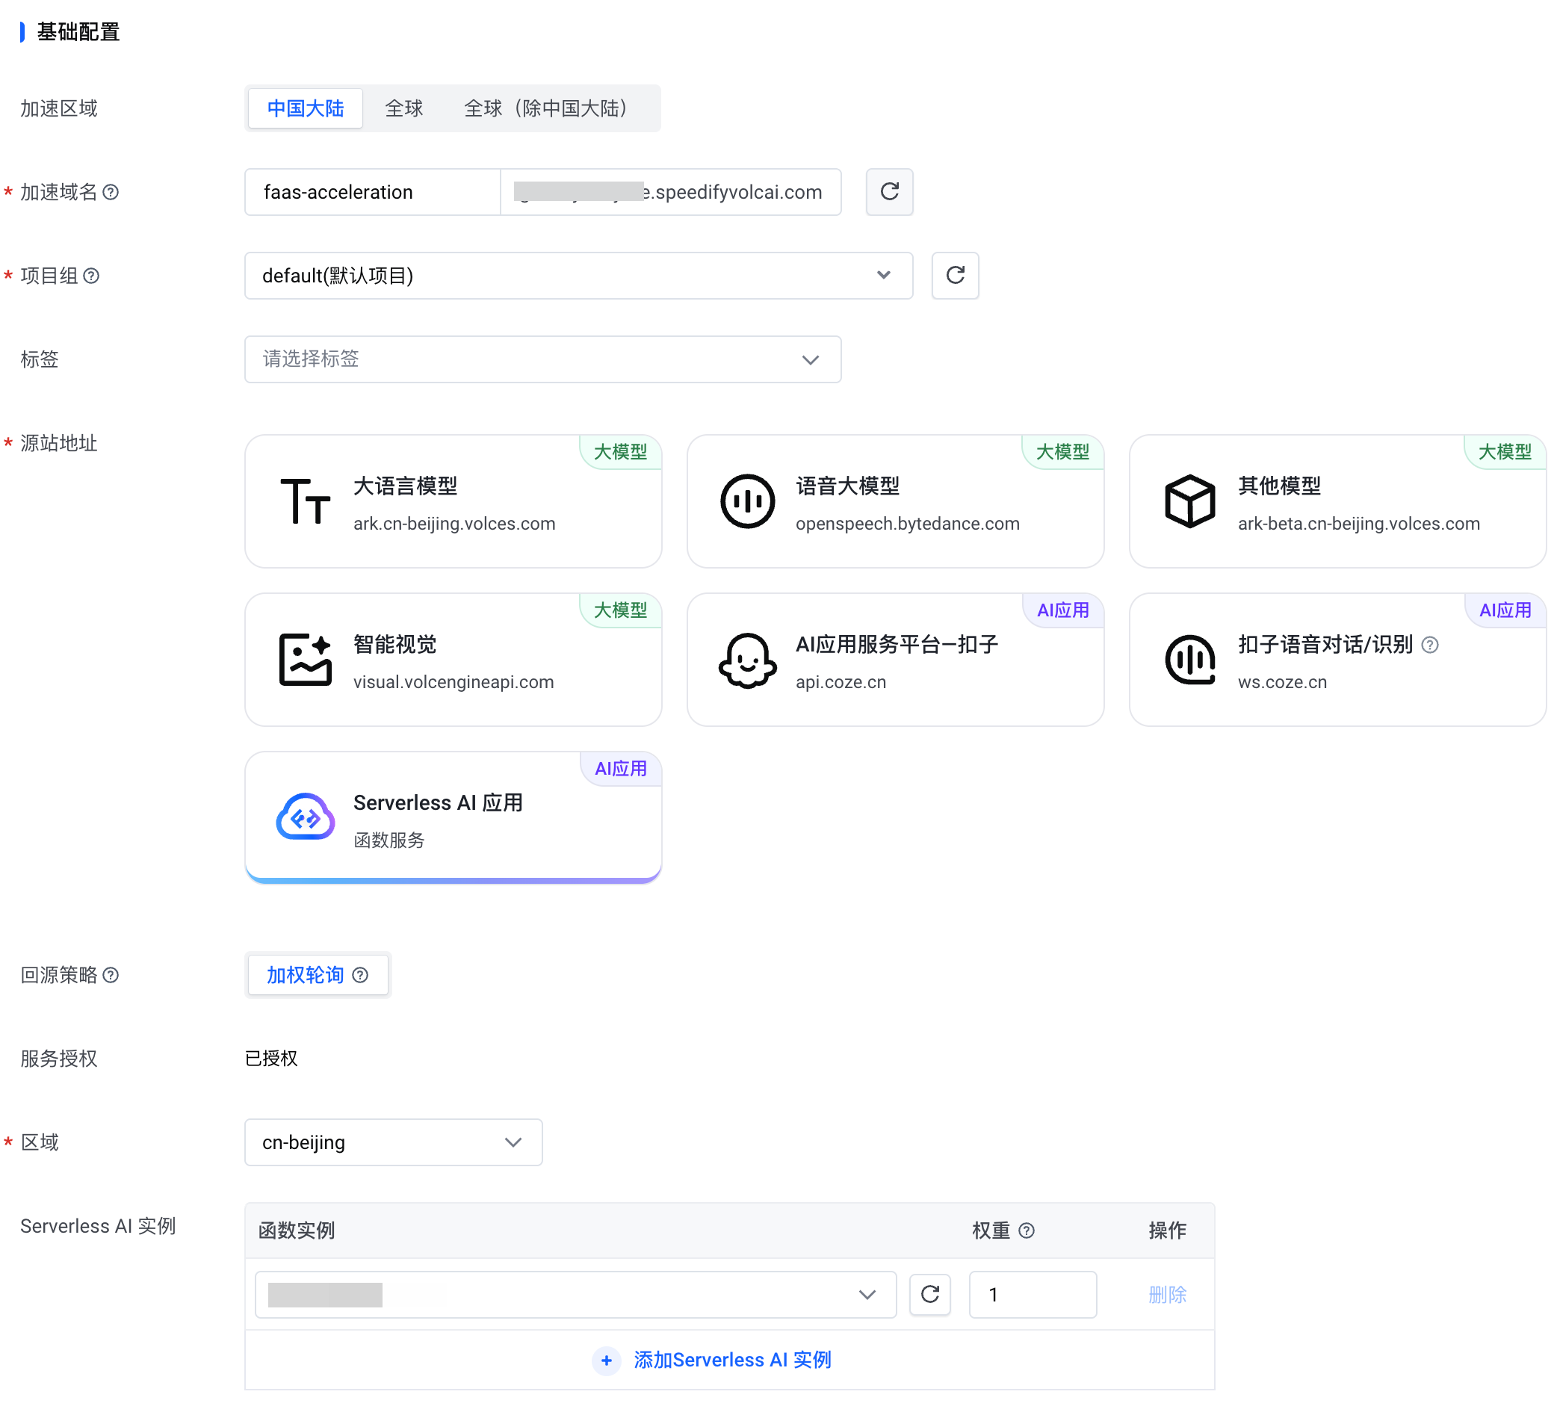The height and width of the screenshot is (1421, 1557).
Task: Click the 大语言模型 text icon
Action: 306,501
